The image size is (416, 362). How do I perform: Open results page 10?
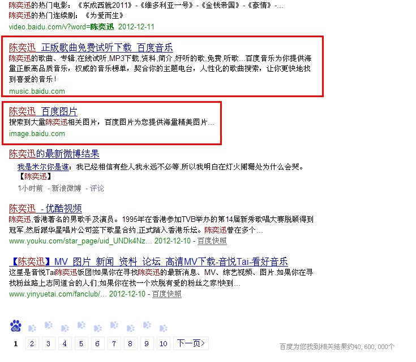pos(163,343)
